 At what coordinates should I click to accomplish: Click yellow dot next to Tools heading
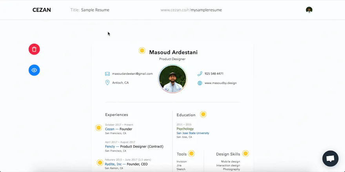191,153
